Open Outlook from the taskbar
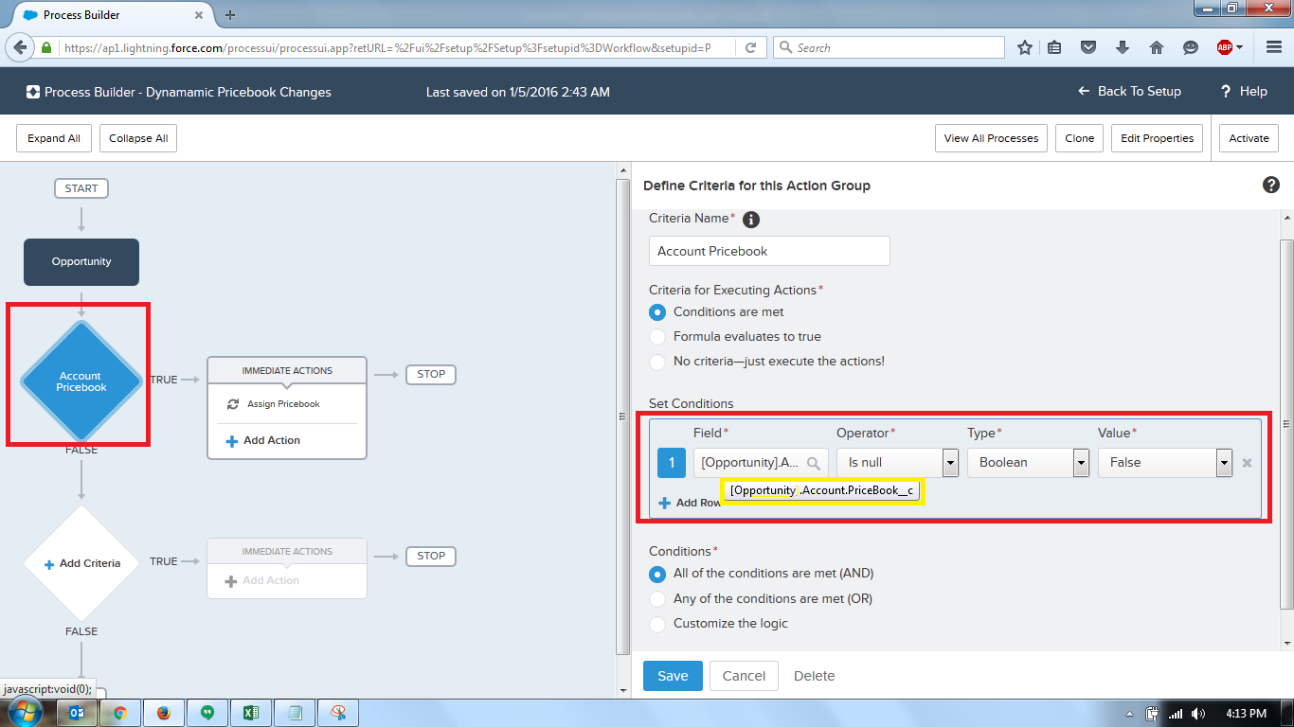Image resolution: width=1294 pixels, height=727 pixels. (78, 713)
